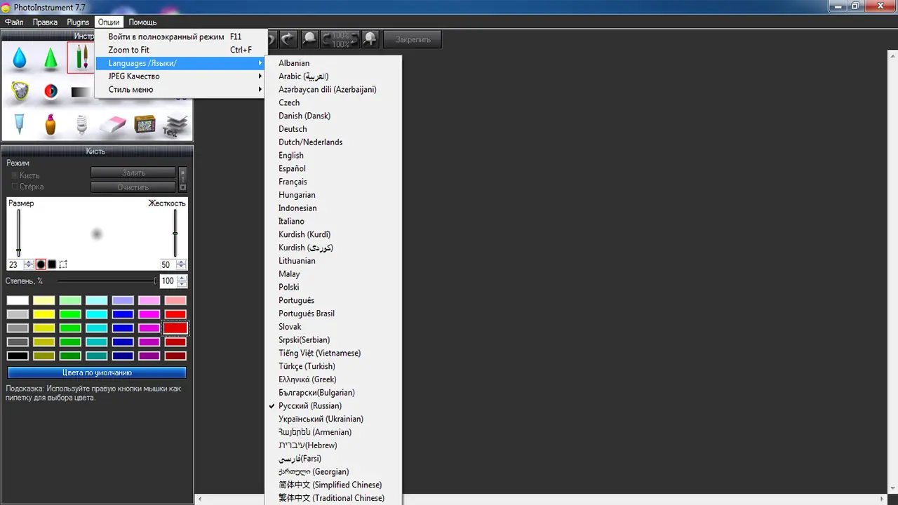Click the Закрепить toolbar button

413,39
